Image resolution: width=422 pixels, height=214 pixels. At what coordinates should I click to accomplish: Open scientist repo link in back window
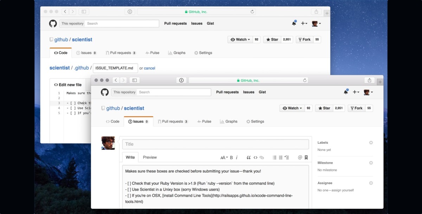click(82, 40)
